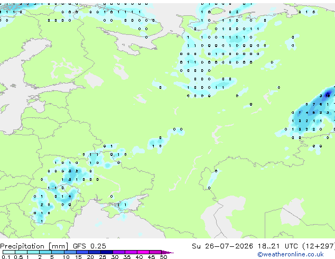Click the 40–45 mm bright magenta swatch
This screenshot has height=259, width=335.
pos(143,252)
